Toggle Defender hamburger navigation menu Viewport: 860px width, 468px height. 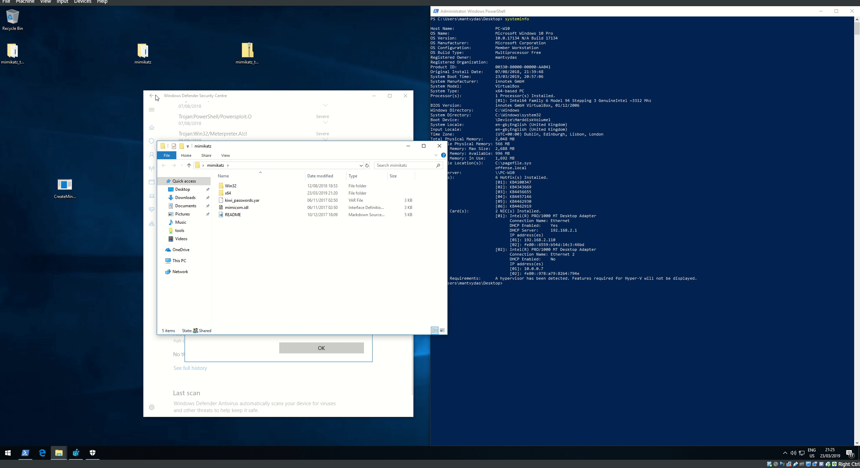(x=152, y=110)
